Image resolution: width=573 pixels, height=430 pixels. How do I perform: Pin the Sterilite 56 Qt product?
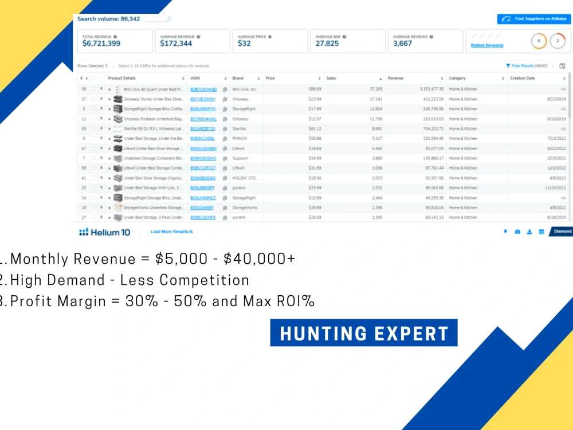101,128
